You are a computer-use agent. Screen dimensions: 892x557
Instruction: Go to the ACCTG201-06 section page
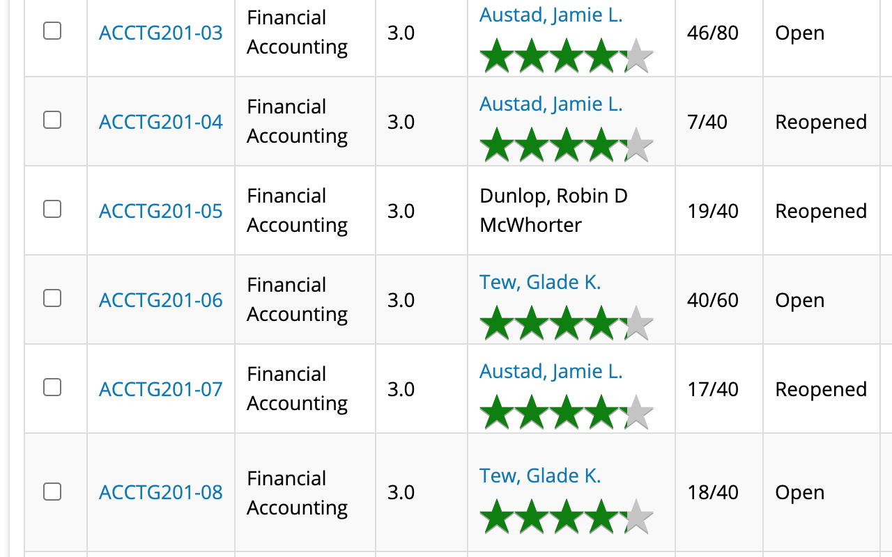[x=161, y=300]
